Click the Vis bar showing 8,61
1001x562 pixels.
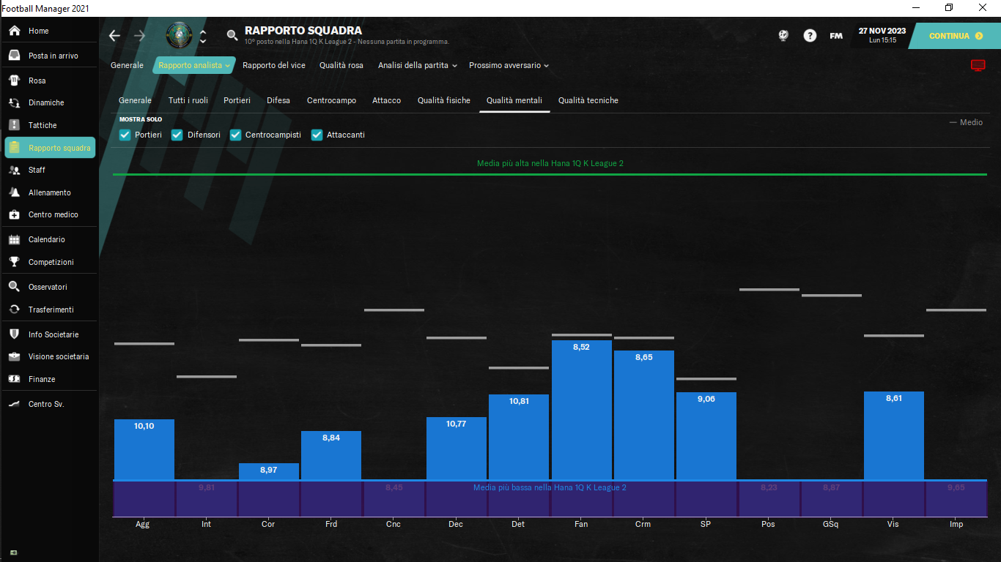tap(894, 436)
